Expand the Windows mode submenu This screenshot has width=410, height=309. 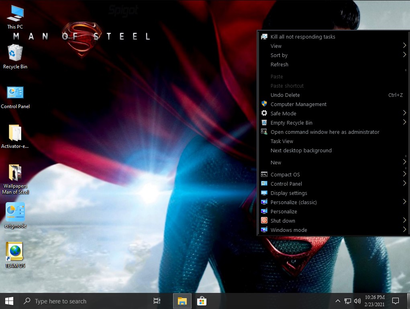pos(333,230)
